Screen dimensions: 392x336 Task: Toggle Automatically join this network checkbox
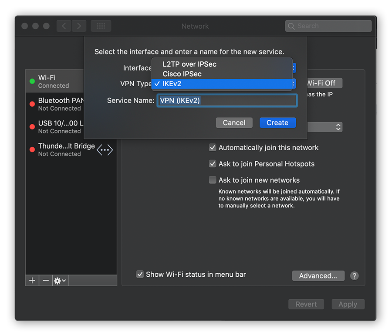pyautogui.click(x=213, y=148)
